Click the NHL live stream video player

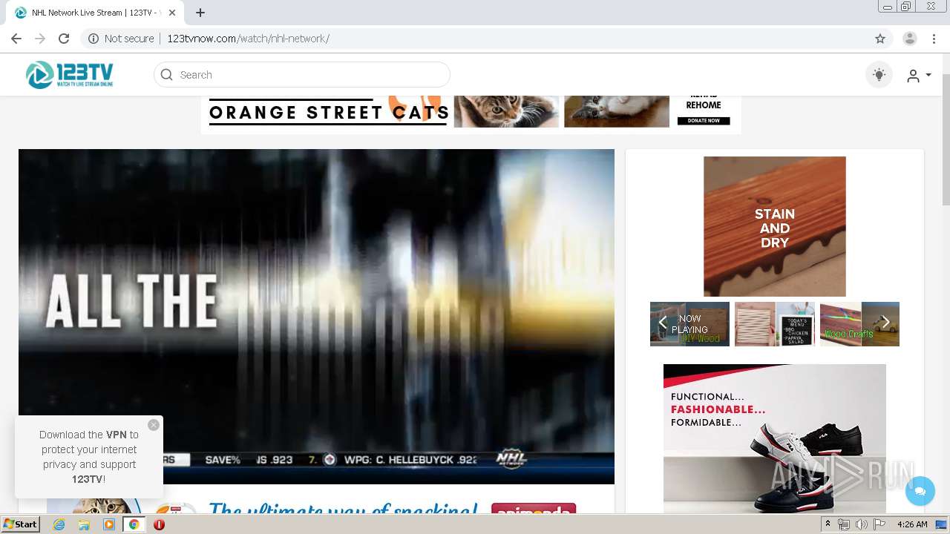316,317
